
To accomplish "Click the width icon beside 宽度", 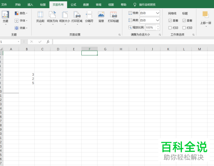I will pyautogui.click(x=130, y=13).
